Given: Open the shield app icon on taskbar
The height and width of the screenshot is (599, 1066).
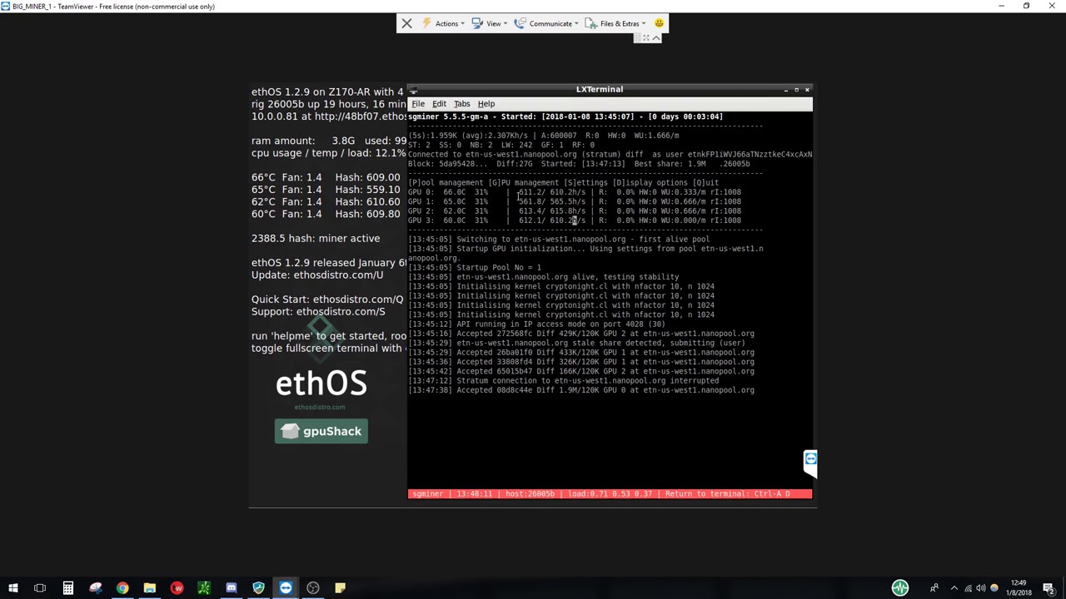Looking at the screenshot, I should click(x=258, y=588).
